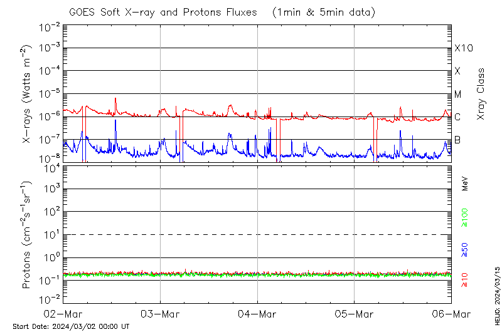The width and height of the screenshot is (502, 332).
Task: Click the Xray Class vertical label
Action: pyautogui.click(x=481, y=94)
